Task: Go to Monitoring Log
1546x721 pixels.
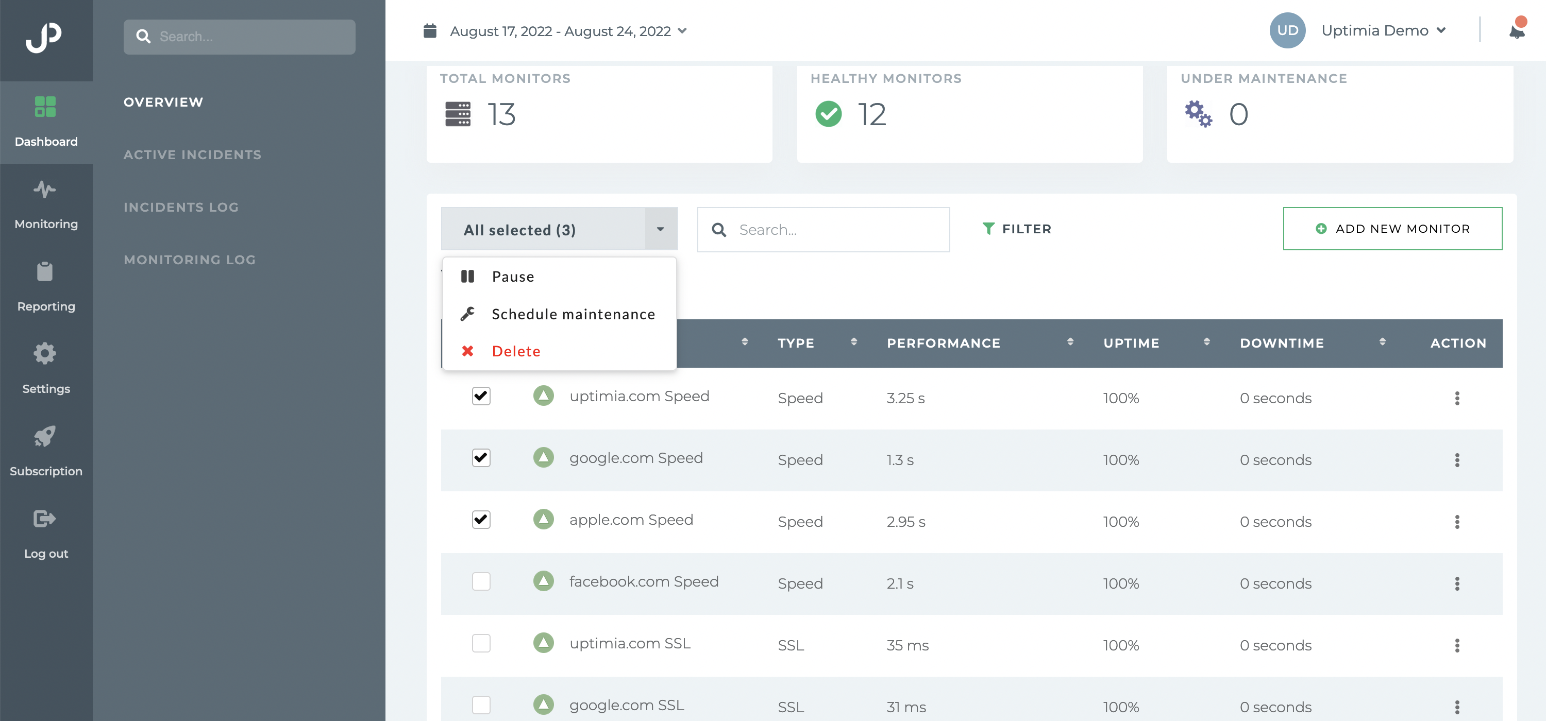Action: point(190,260)
